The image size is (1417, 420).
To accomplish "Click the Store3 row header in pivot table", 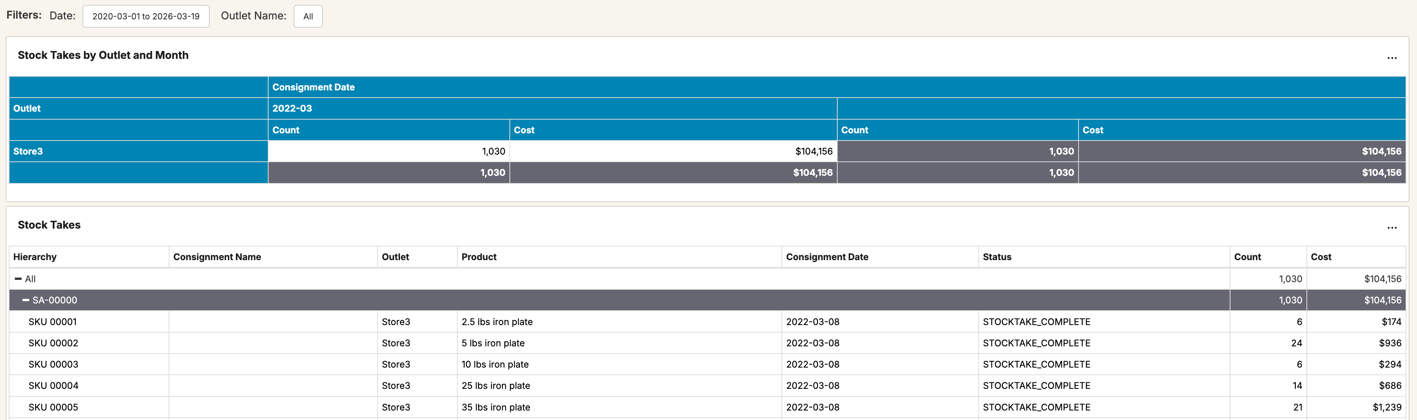I will coord(28,151).
